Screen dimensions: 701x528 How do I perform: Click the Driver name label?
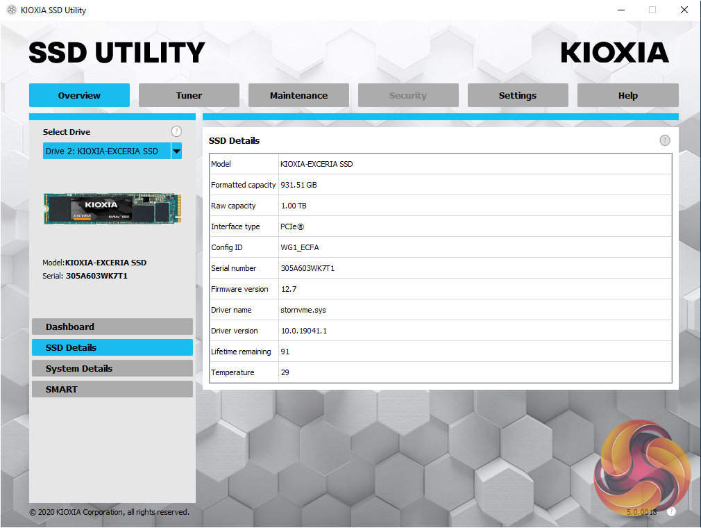click(x=231, y=310)
